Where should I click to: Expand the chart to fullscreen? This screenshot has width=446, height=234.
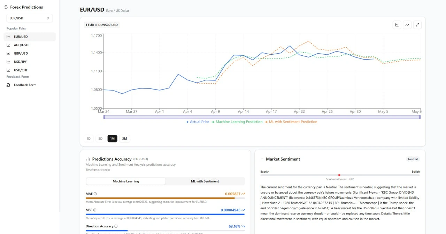[417, 25]
